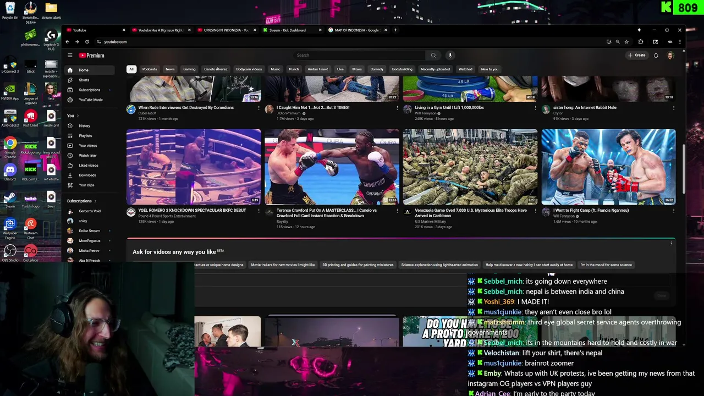Viewport: 704px width, 396px height.
Task: Select the Bodybuilding filter chip
Action: click(x=402, y=69)
